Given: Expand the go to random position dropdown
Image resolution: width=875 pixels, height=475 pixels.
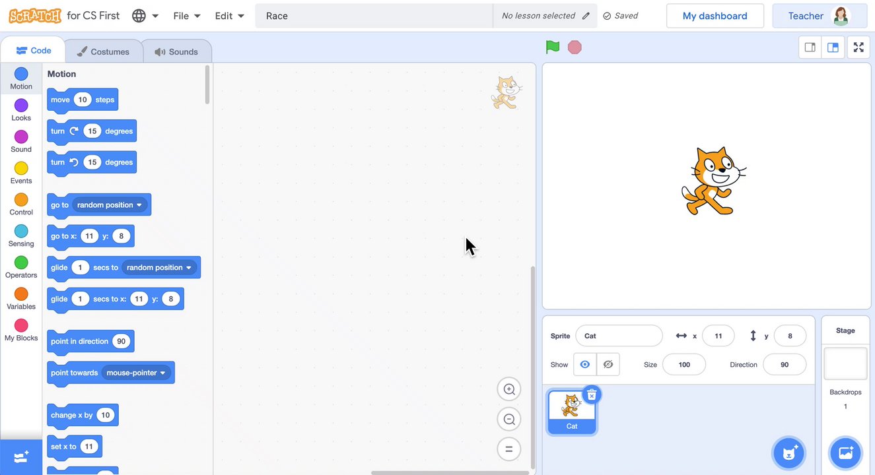Looking at the screenshot, I should click(x=110, y=205).
